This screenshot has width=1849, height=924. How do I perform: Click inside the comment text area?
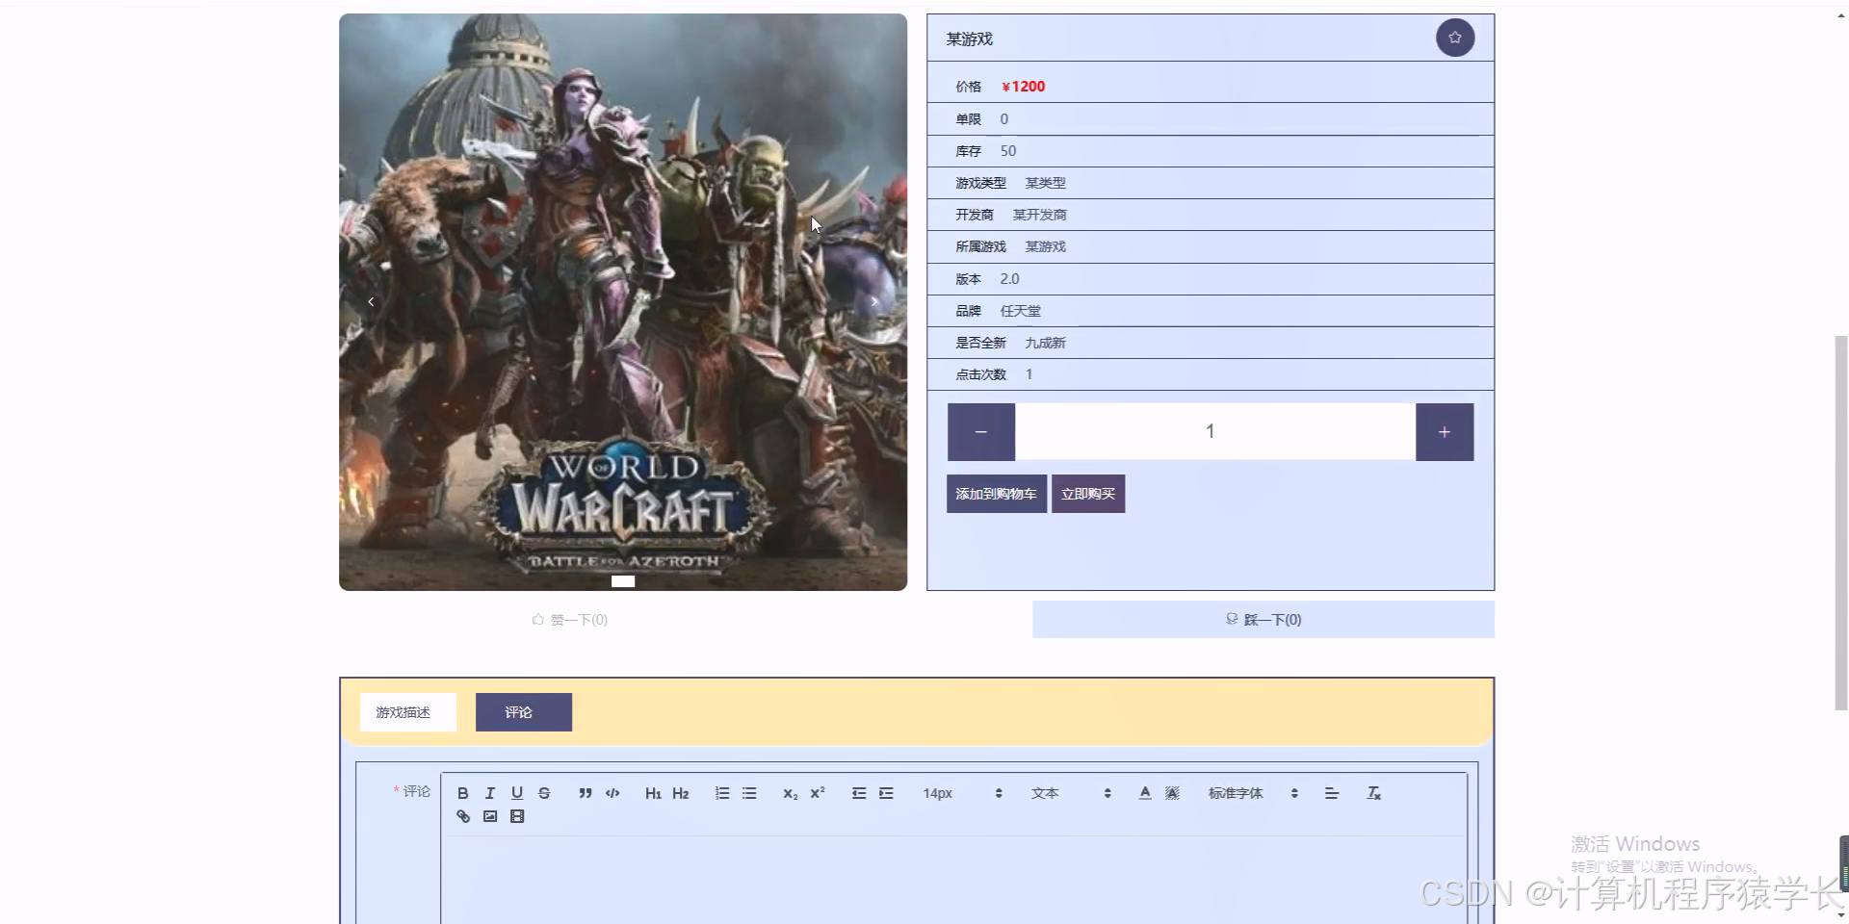tap(953, 881)
